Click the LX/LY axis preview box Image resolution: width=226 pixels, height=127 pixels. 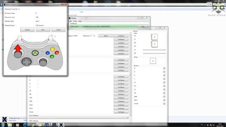155,37
